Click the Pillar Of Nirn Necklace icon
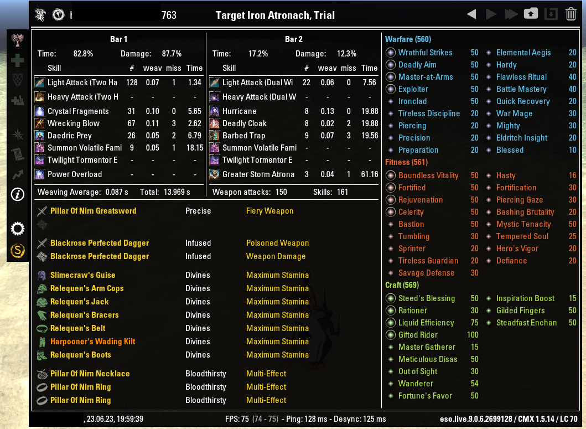Screen dimensions: 586x429 [x=42, y=374]
